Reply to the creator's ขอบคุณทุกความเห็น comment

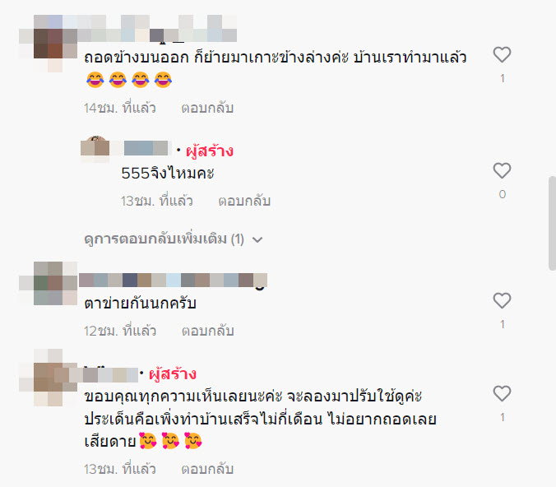point(207,469)
